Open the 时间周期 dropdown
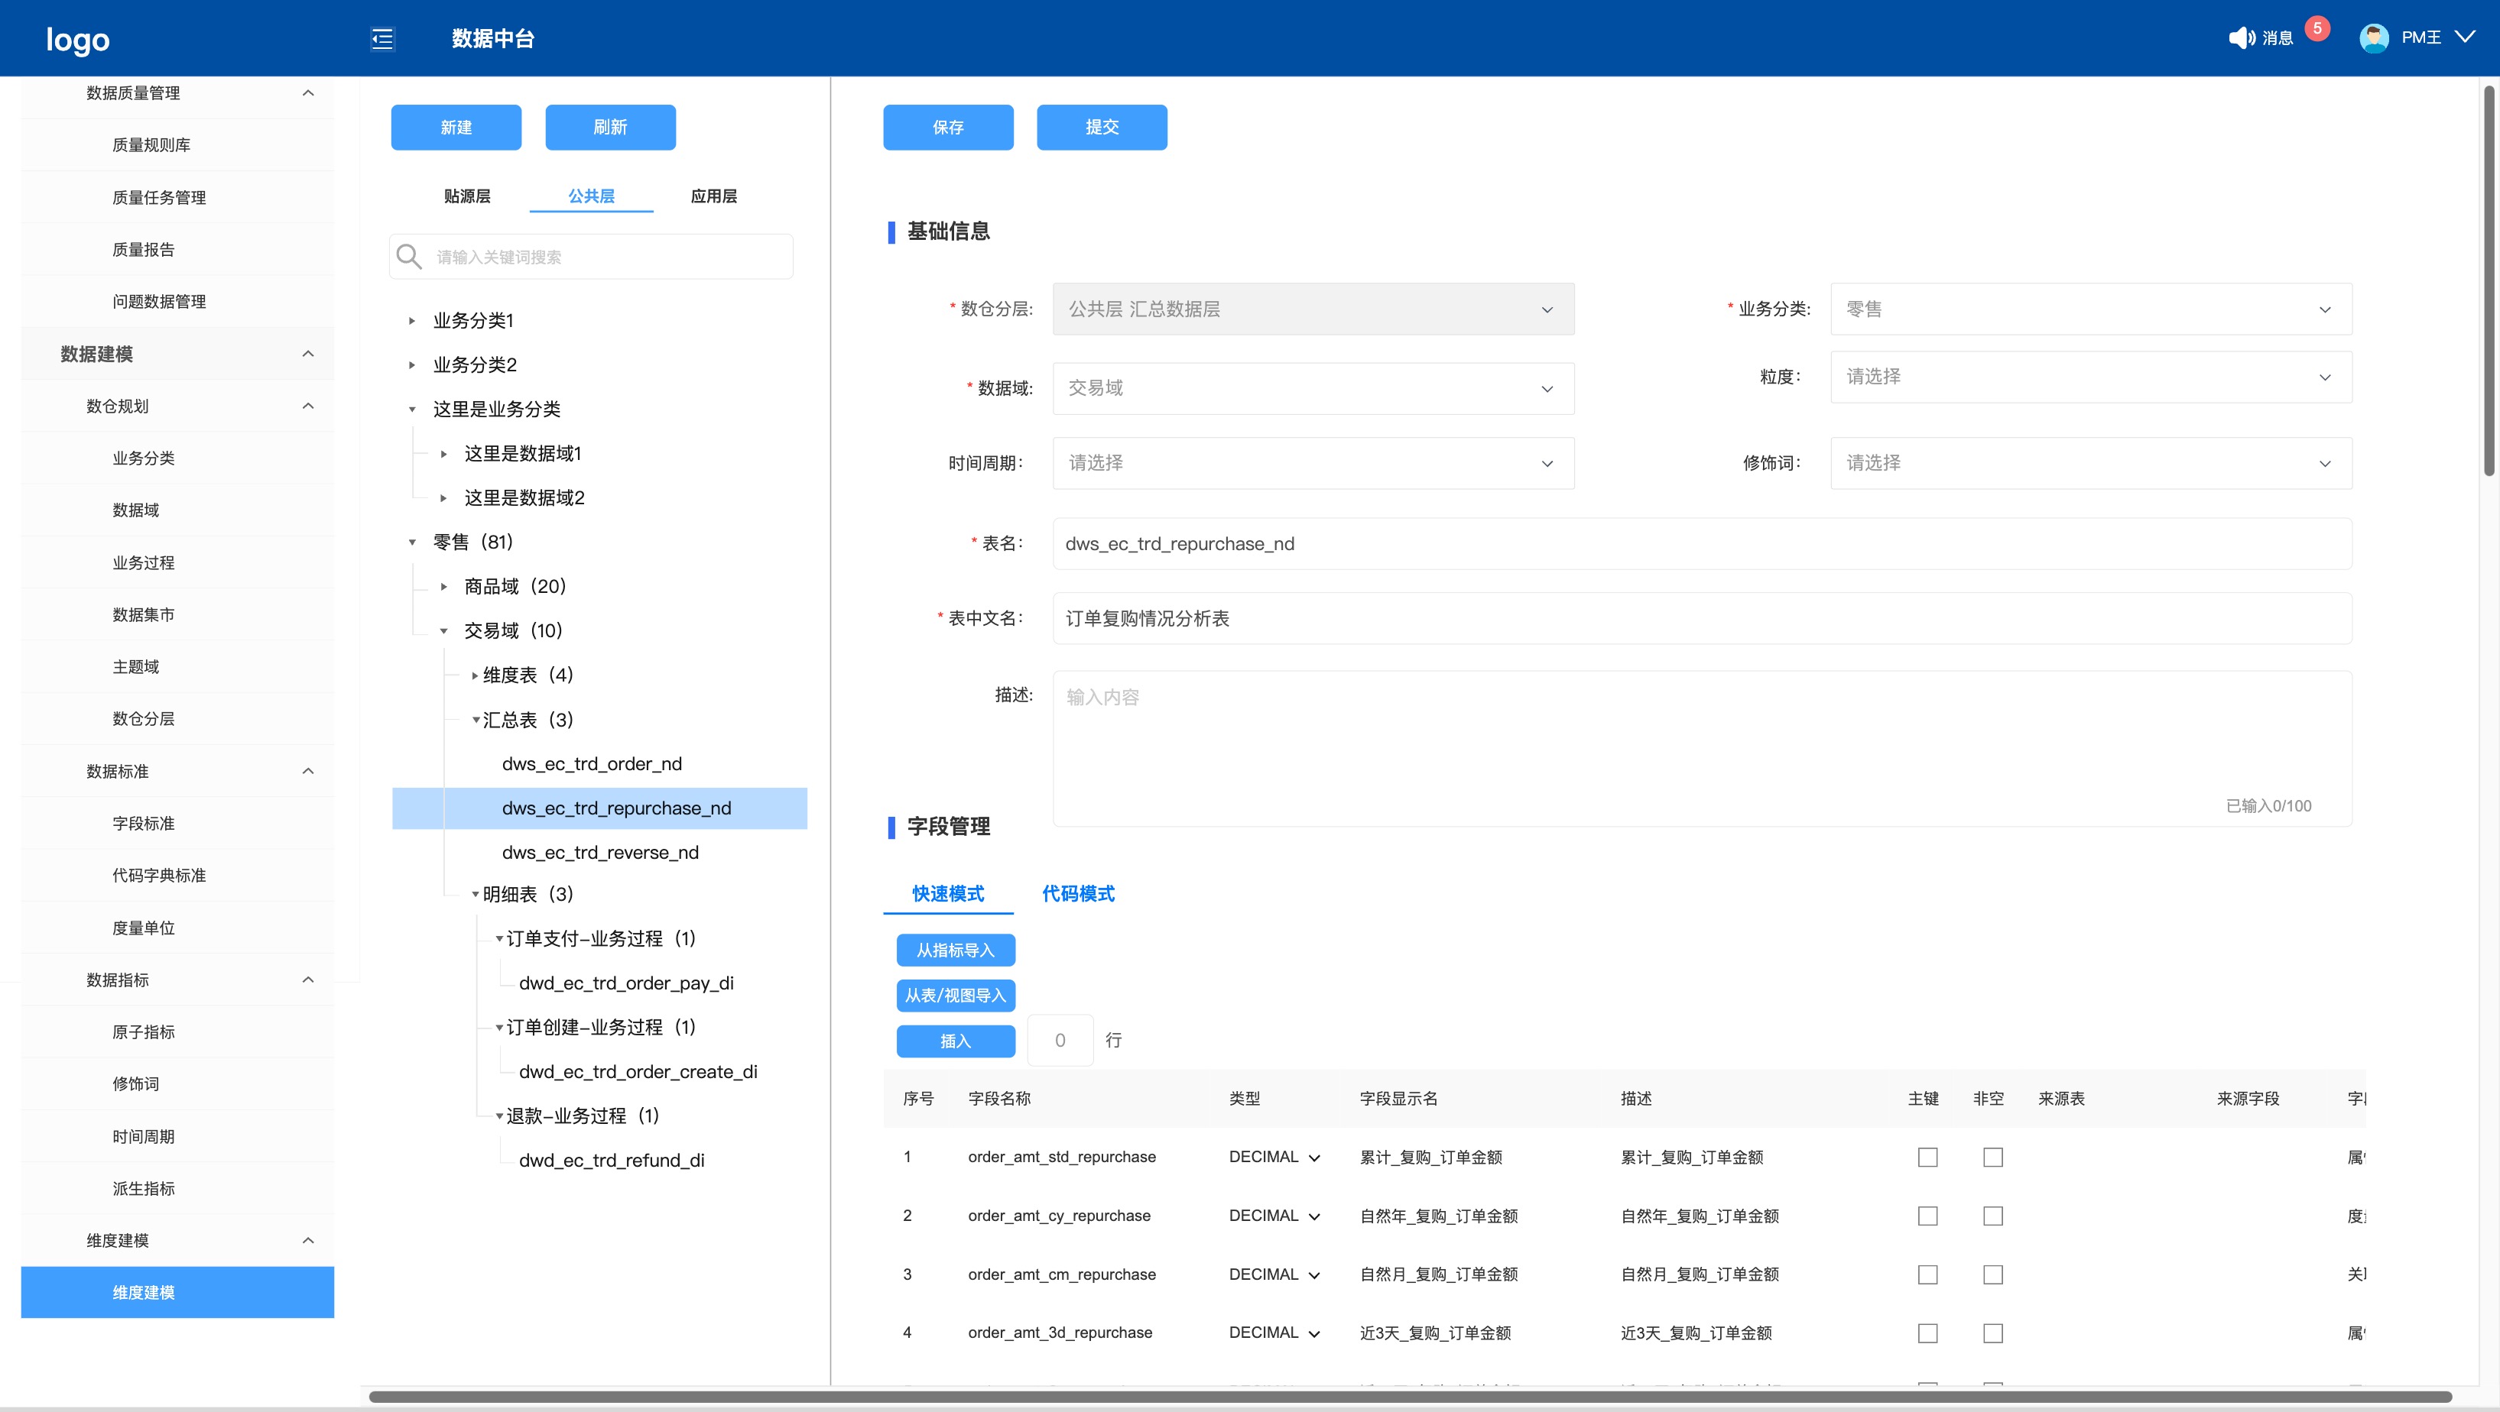 [x=1313, y=464]
